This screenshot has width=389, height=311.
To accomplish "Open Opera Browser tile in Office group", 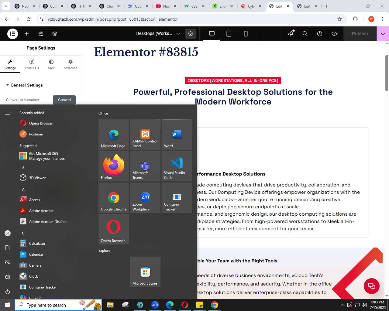I will click(x=114, y=229).
